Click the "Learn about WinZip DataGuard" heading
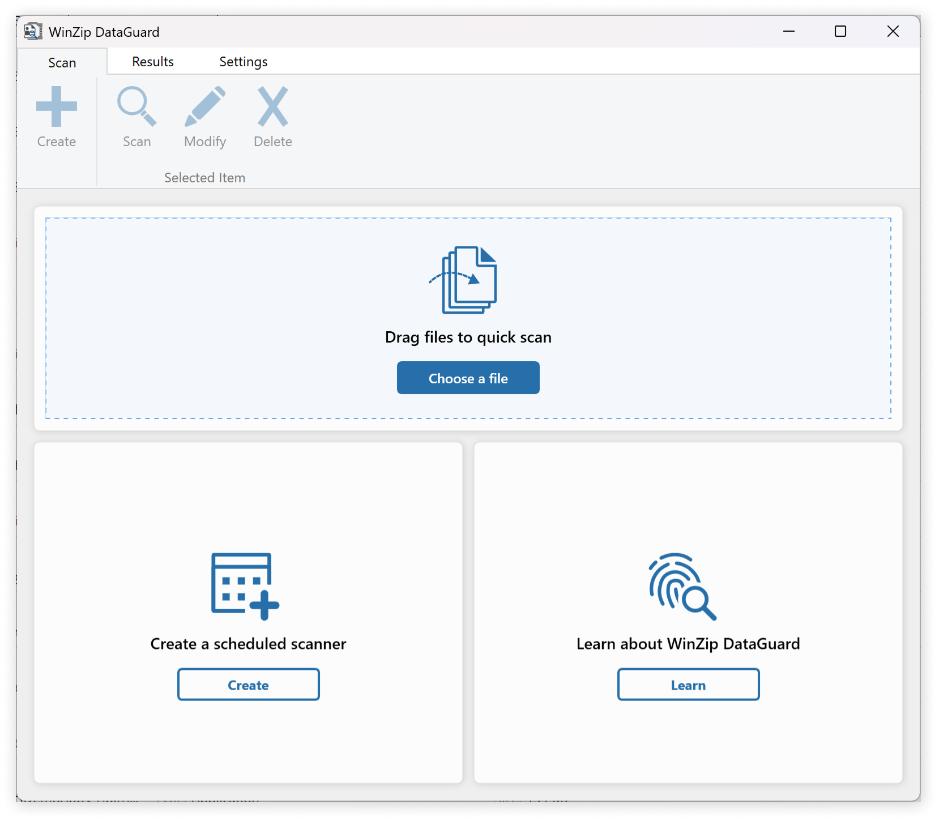939x821 pixels. [688, 644]
